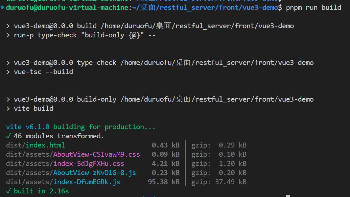This screenshot has width=350, height=197.
Task: Click the checkmark beside built in 2.16s
Action: 8,191
